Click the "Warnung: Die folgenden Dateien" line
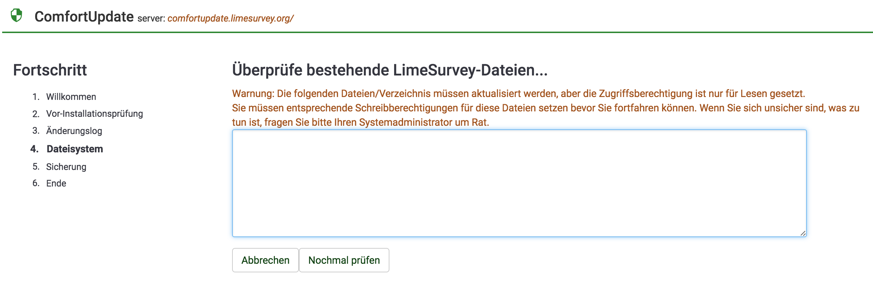This screenshot has height=281, width=873. tap(518, 94)
